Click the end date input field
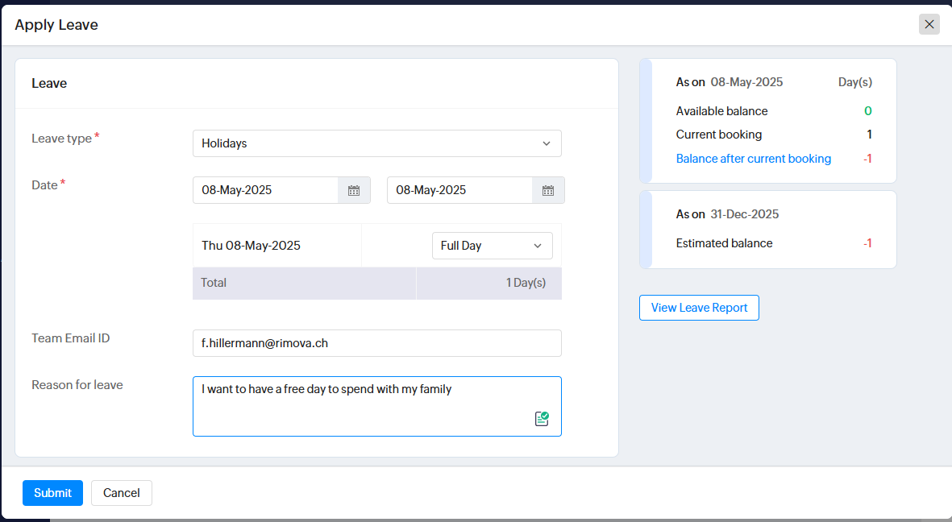The height and width of the screenshot is (522, 952). tap(459, 190)
